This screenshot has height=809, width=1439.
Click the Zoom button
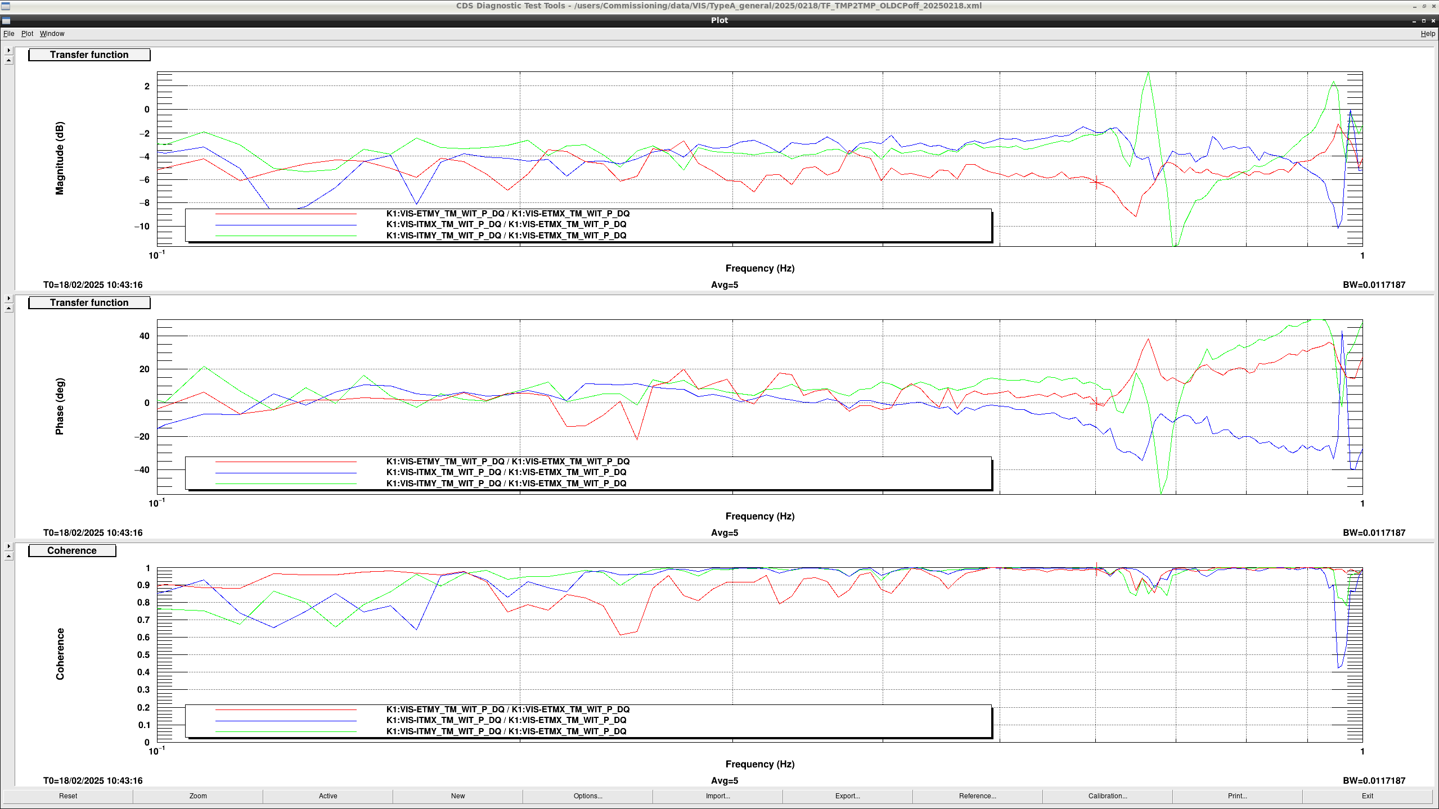tap(198, 796)
